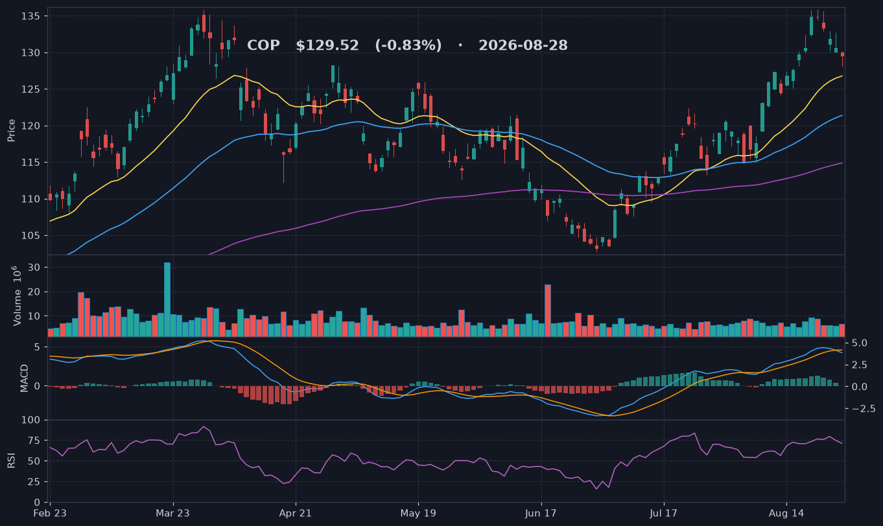Click the 2.5 tick on the MACD right axis
Screen dimensions: 883x526
[x=858, y=365]
